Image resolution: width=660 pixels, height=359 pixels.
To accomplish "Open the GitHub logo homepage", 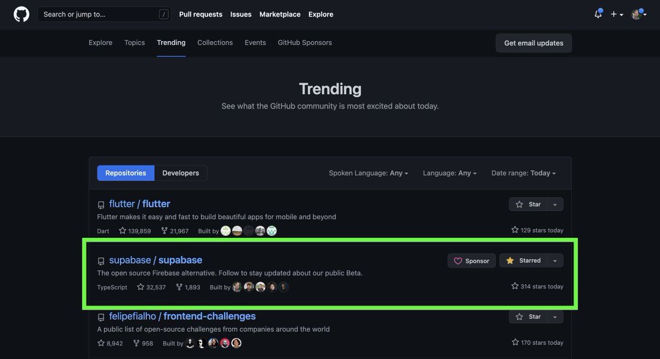I will (x=21, y=14).
